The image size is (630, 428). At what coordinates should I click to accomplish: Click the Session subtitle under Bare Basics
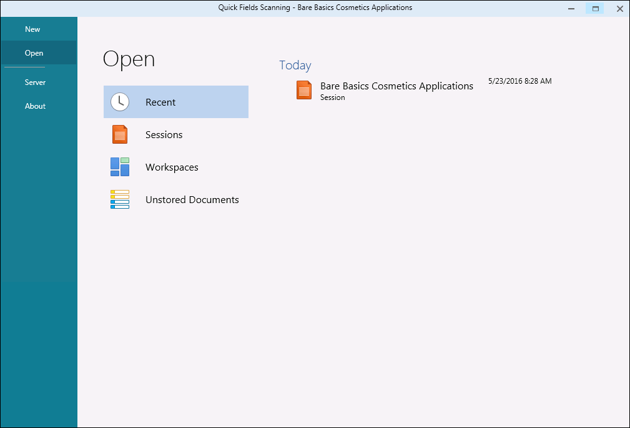coord(332,97)
